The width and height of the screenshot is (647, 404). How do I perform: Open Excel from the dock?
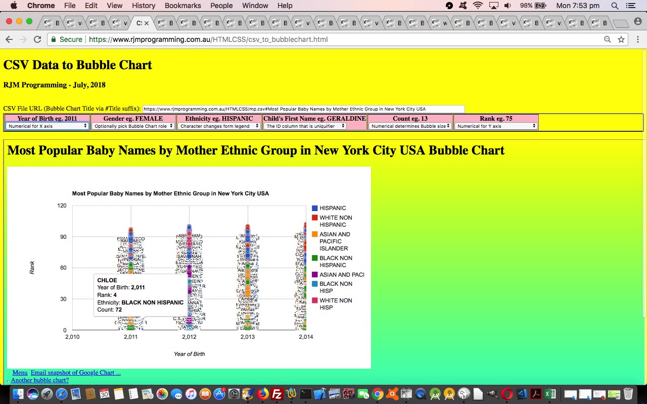click(550, 394)
